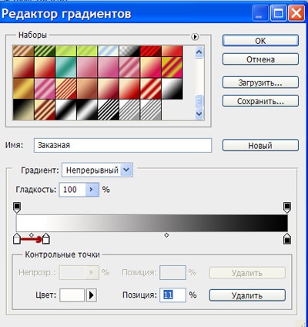
Task: Click the presets scrollbar down arrow
Action: [199, 114]
